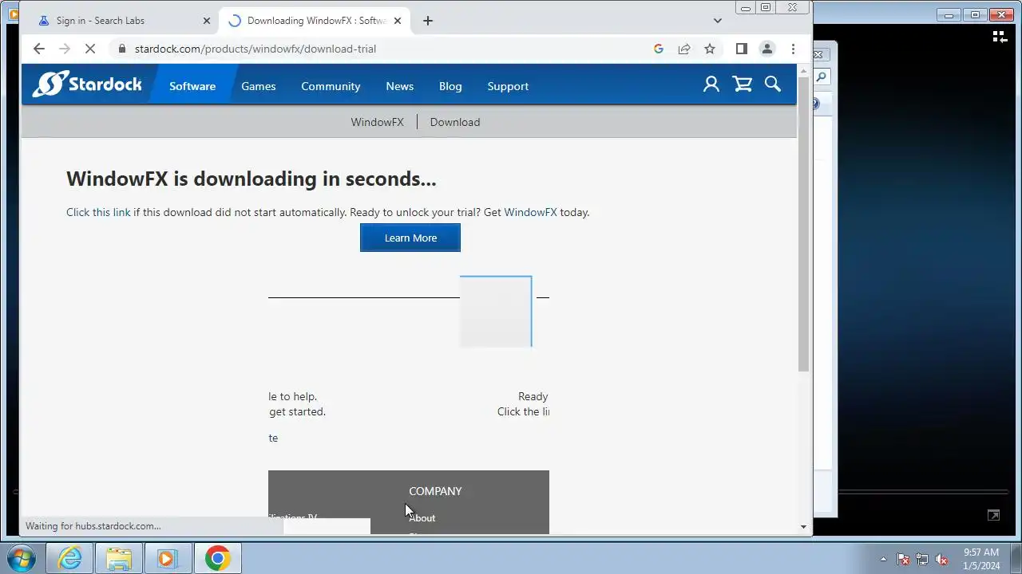
Task: Open the Chrome profile avatar
Action: click(x=766, y=49)
